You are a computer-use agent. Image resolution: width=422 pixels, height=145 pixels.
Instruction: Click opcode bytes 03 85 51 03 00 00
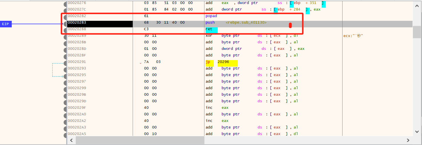(x=168, y=3)
